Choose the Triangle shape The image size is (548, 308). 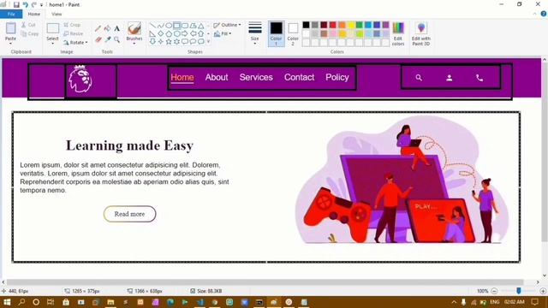[x=201, y=26]
